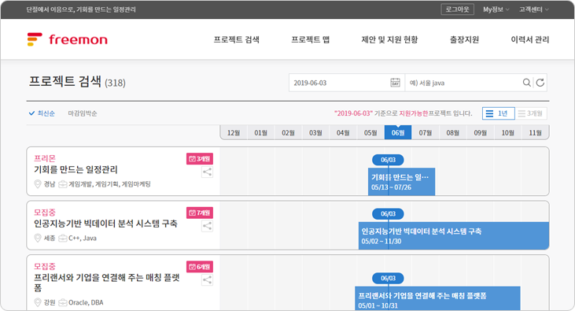Sort projects by 최신순

pos(42,113)
